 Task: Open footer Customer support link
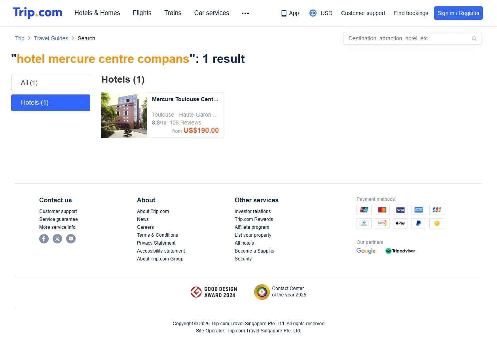pyautogui.click(x=58, y=211)
